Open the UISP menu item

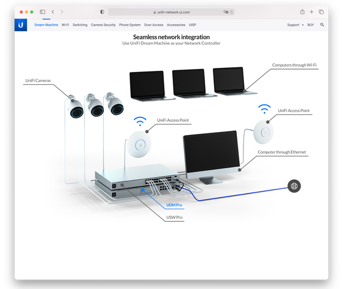(x=193, y=25)
